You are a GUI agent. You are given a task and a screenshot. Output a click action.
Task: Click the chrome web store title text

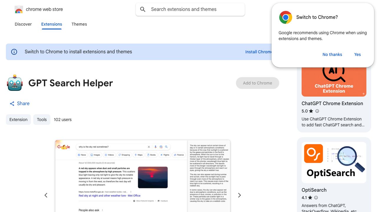(x=44, y=9)
